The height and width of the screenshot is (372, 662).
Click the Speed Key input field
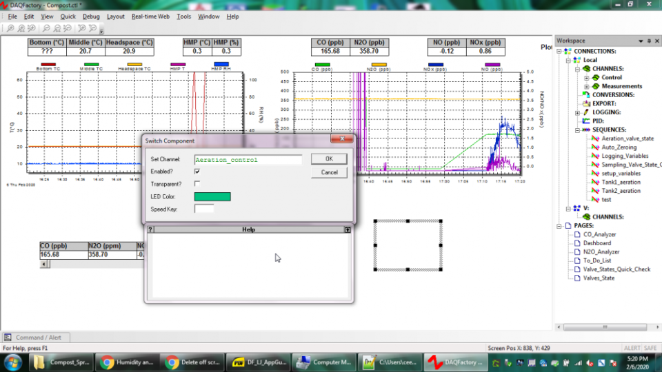point(204,209)
